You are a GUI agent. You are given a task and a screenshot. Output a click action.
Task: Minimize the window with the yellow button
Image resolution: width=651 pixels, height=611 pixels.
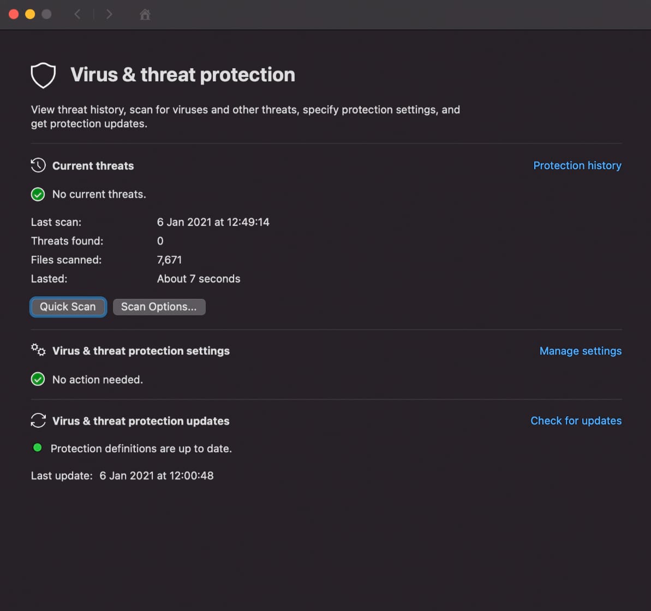(30, 15)
